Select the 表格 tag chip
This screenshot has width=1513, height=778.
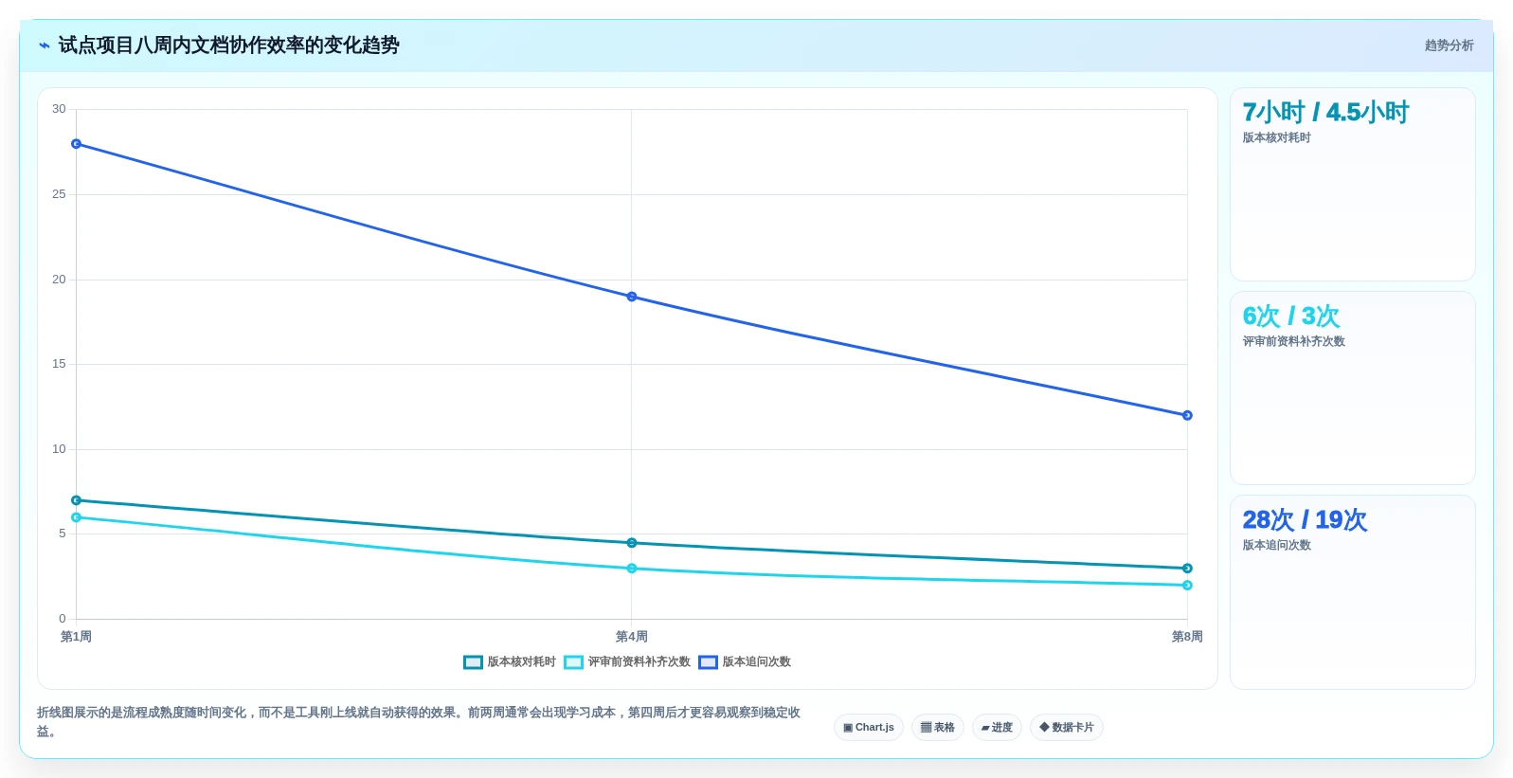pos(938,728)
